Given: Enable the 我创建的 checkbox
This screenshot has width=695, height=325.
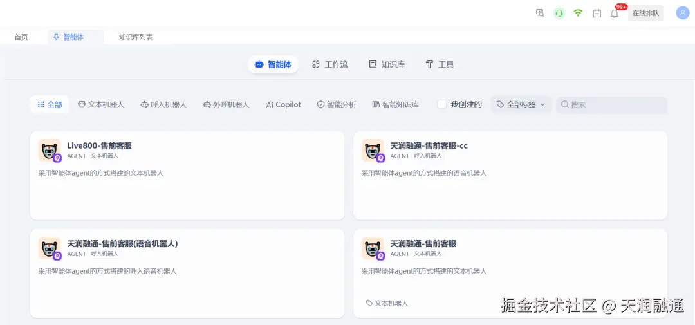Looking at the screenshot, I should coord(441,105).
